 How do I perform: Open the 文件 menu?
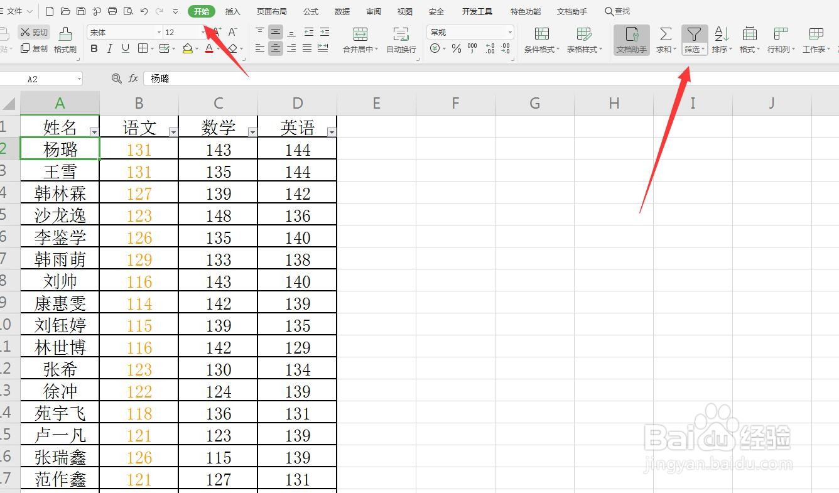pos(15,11)
